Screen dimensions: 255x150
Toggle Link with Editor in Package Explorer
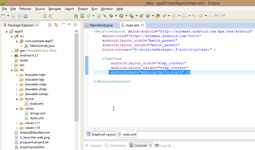(56, 25)
